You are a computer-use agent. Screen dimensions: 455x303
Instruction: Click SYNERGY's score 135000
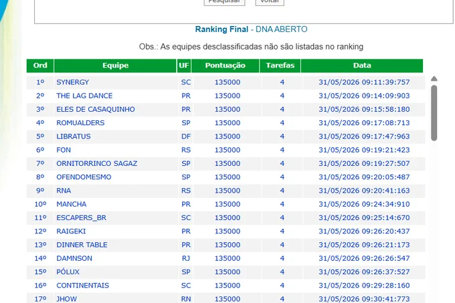(x=227, y=82)
